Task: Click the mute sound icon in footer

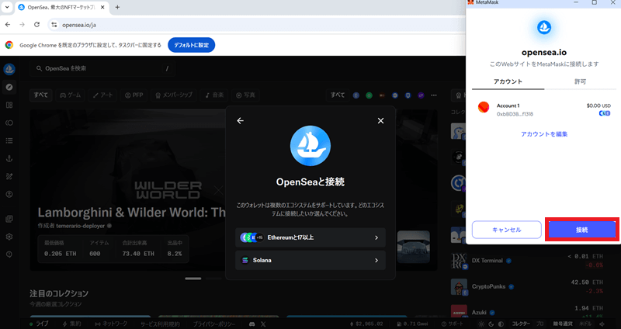Action: pos(602,324)
